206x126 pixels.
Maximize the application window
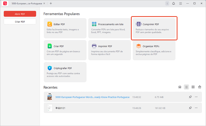[x=194, y=3]
